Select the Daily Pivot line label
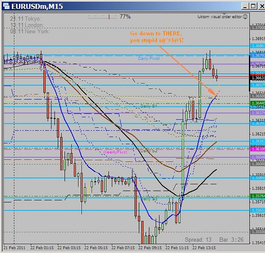 tap(149, 58)
